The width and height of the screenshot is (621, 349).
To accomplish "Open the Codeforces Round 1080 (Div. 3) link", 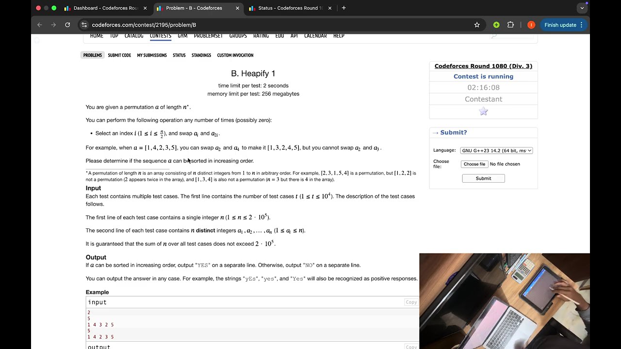I will tap(483, 66).
